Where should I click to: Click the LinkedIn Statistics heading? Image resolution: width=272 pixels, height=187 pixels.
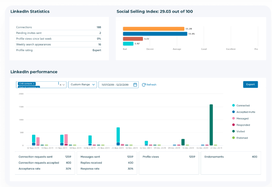pos(30,11)
